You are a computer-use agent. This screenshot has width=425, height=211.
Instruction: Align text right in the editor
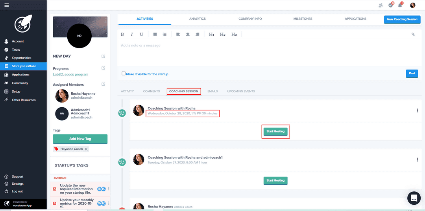(x=197, y=34)
